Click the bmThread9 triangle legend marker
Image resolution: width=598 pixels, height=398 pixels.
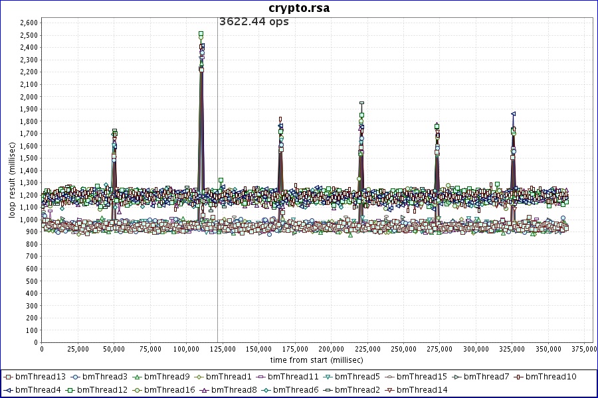click(x=137, y=377)
